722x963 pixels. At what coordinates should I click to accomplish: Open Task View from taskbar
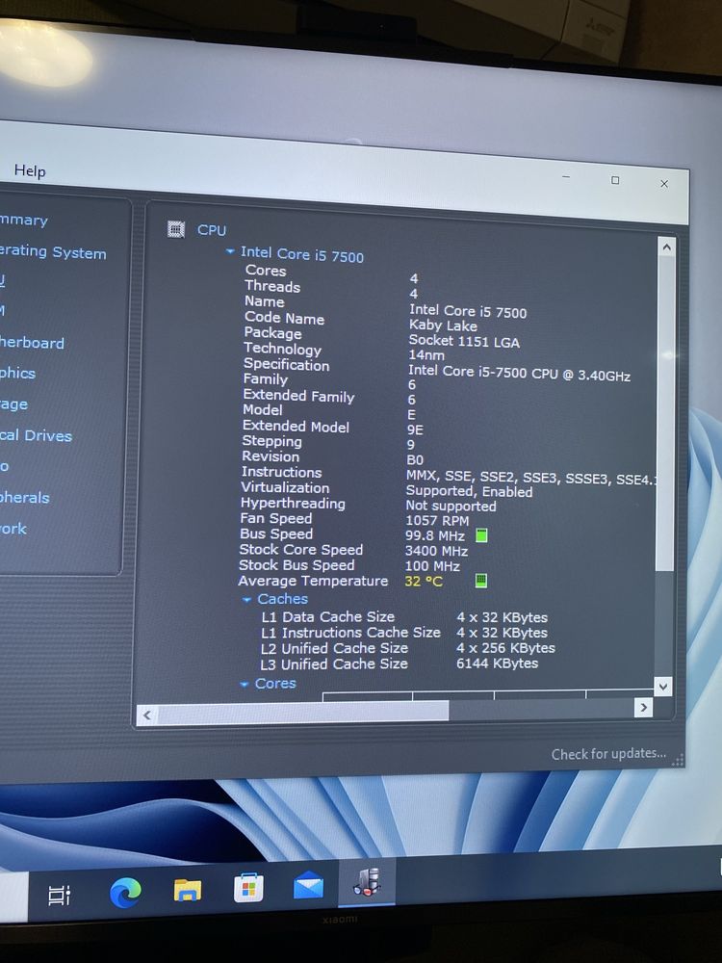[60, 896]
